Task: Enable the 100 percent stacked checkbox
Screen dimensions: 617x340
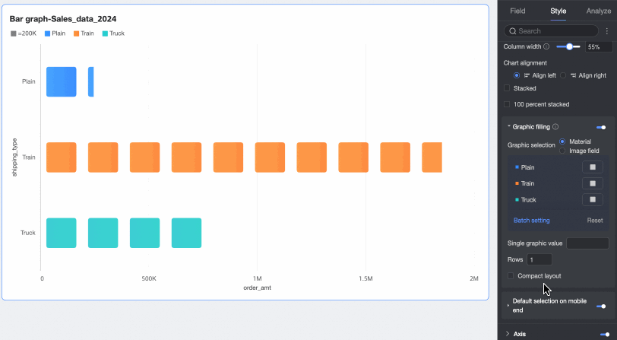Action: [x=507, y=104]
